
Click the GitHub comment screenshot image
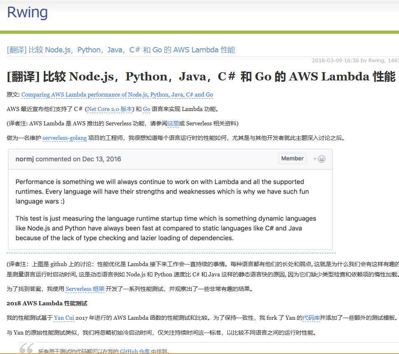point(170,199)
